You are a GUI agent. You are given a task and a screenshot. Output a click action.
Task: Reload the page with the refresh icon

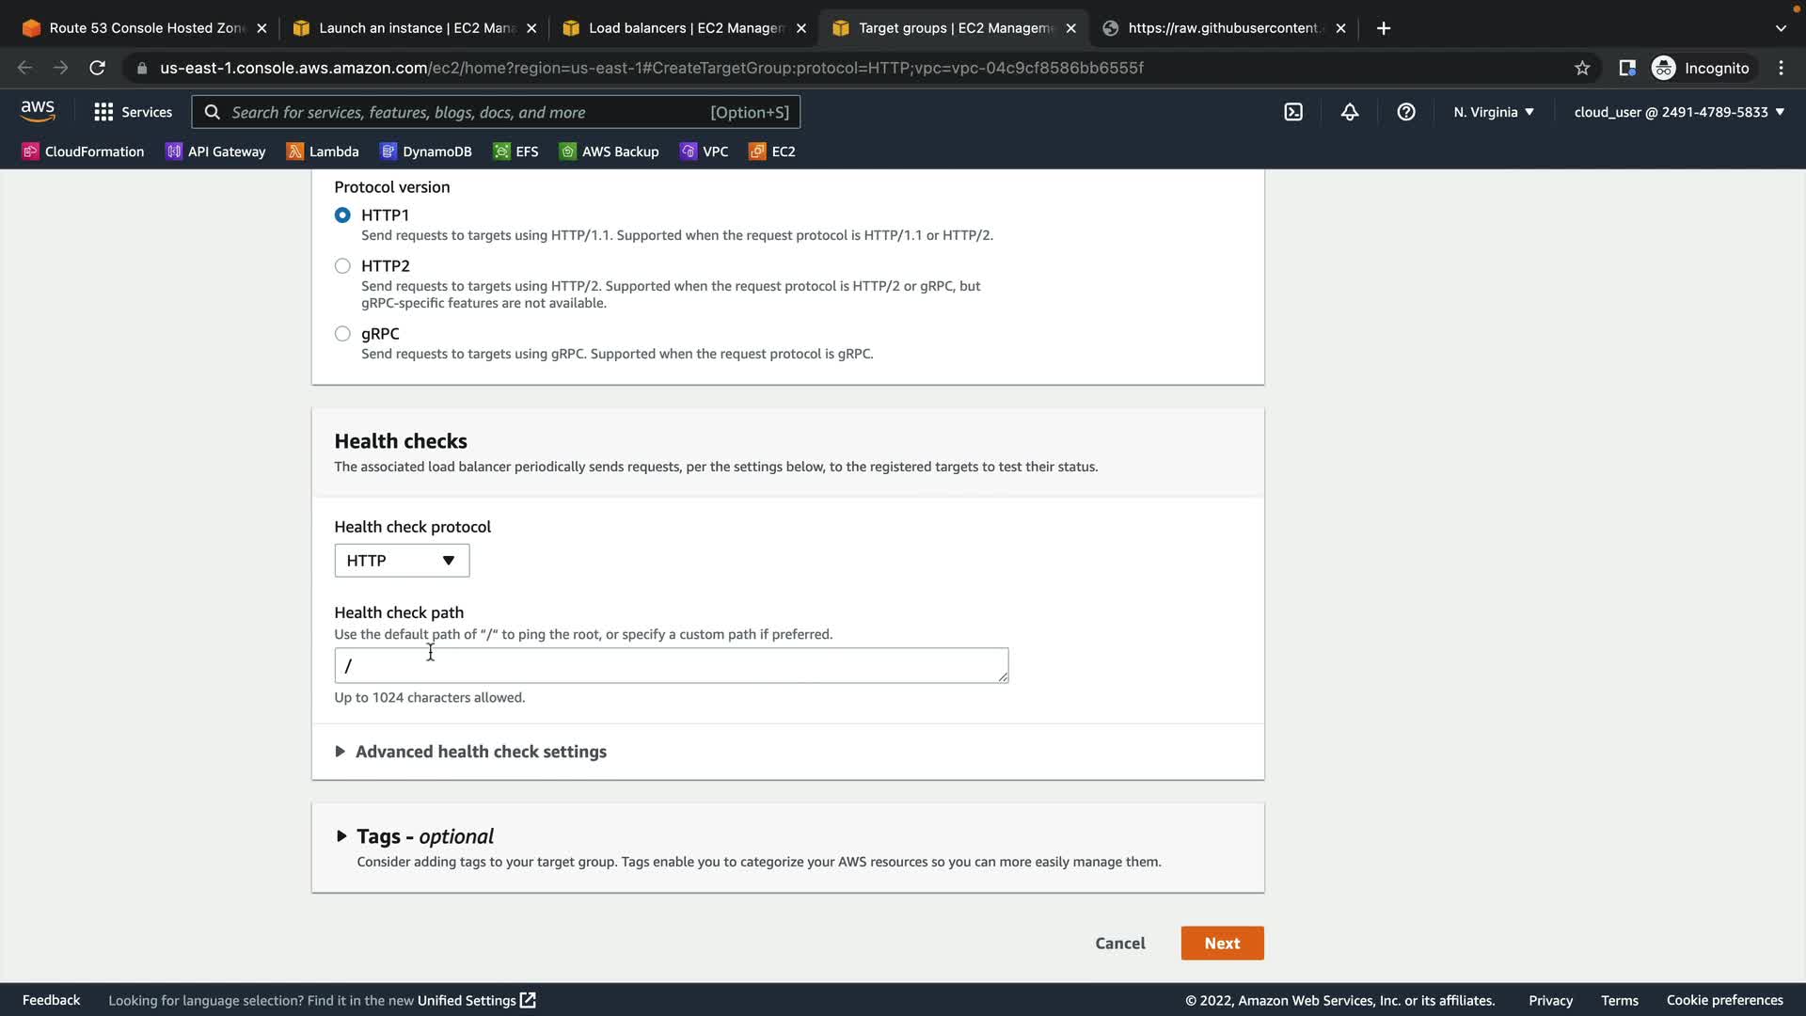coord(97,68)
